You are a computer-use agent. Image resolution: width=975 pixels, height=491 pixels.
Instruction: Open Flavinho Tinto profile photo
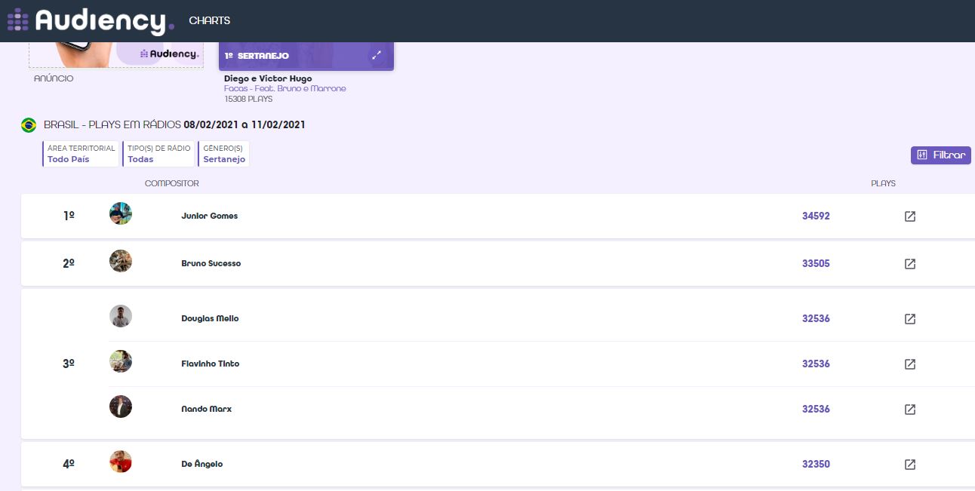click(x=121, y=361)
